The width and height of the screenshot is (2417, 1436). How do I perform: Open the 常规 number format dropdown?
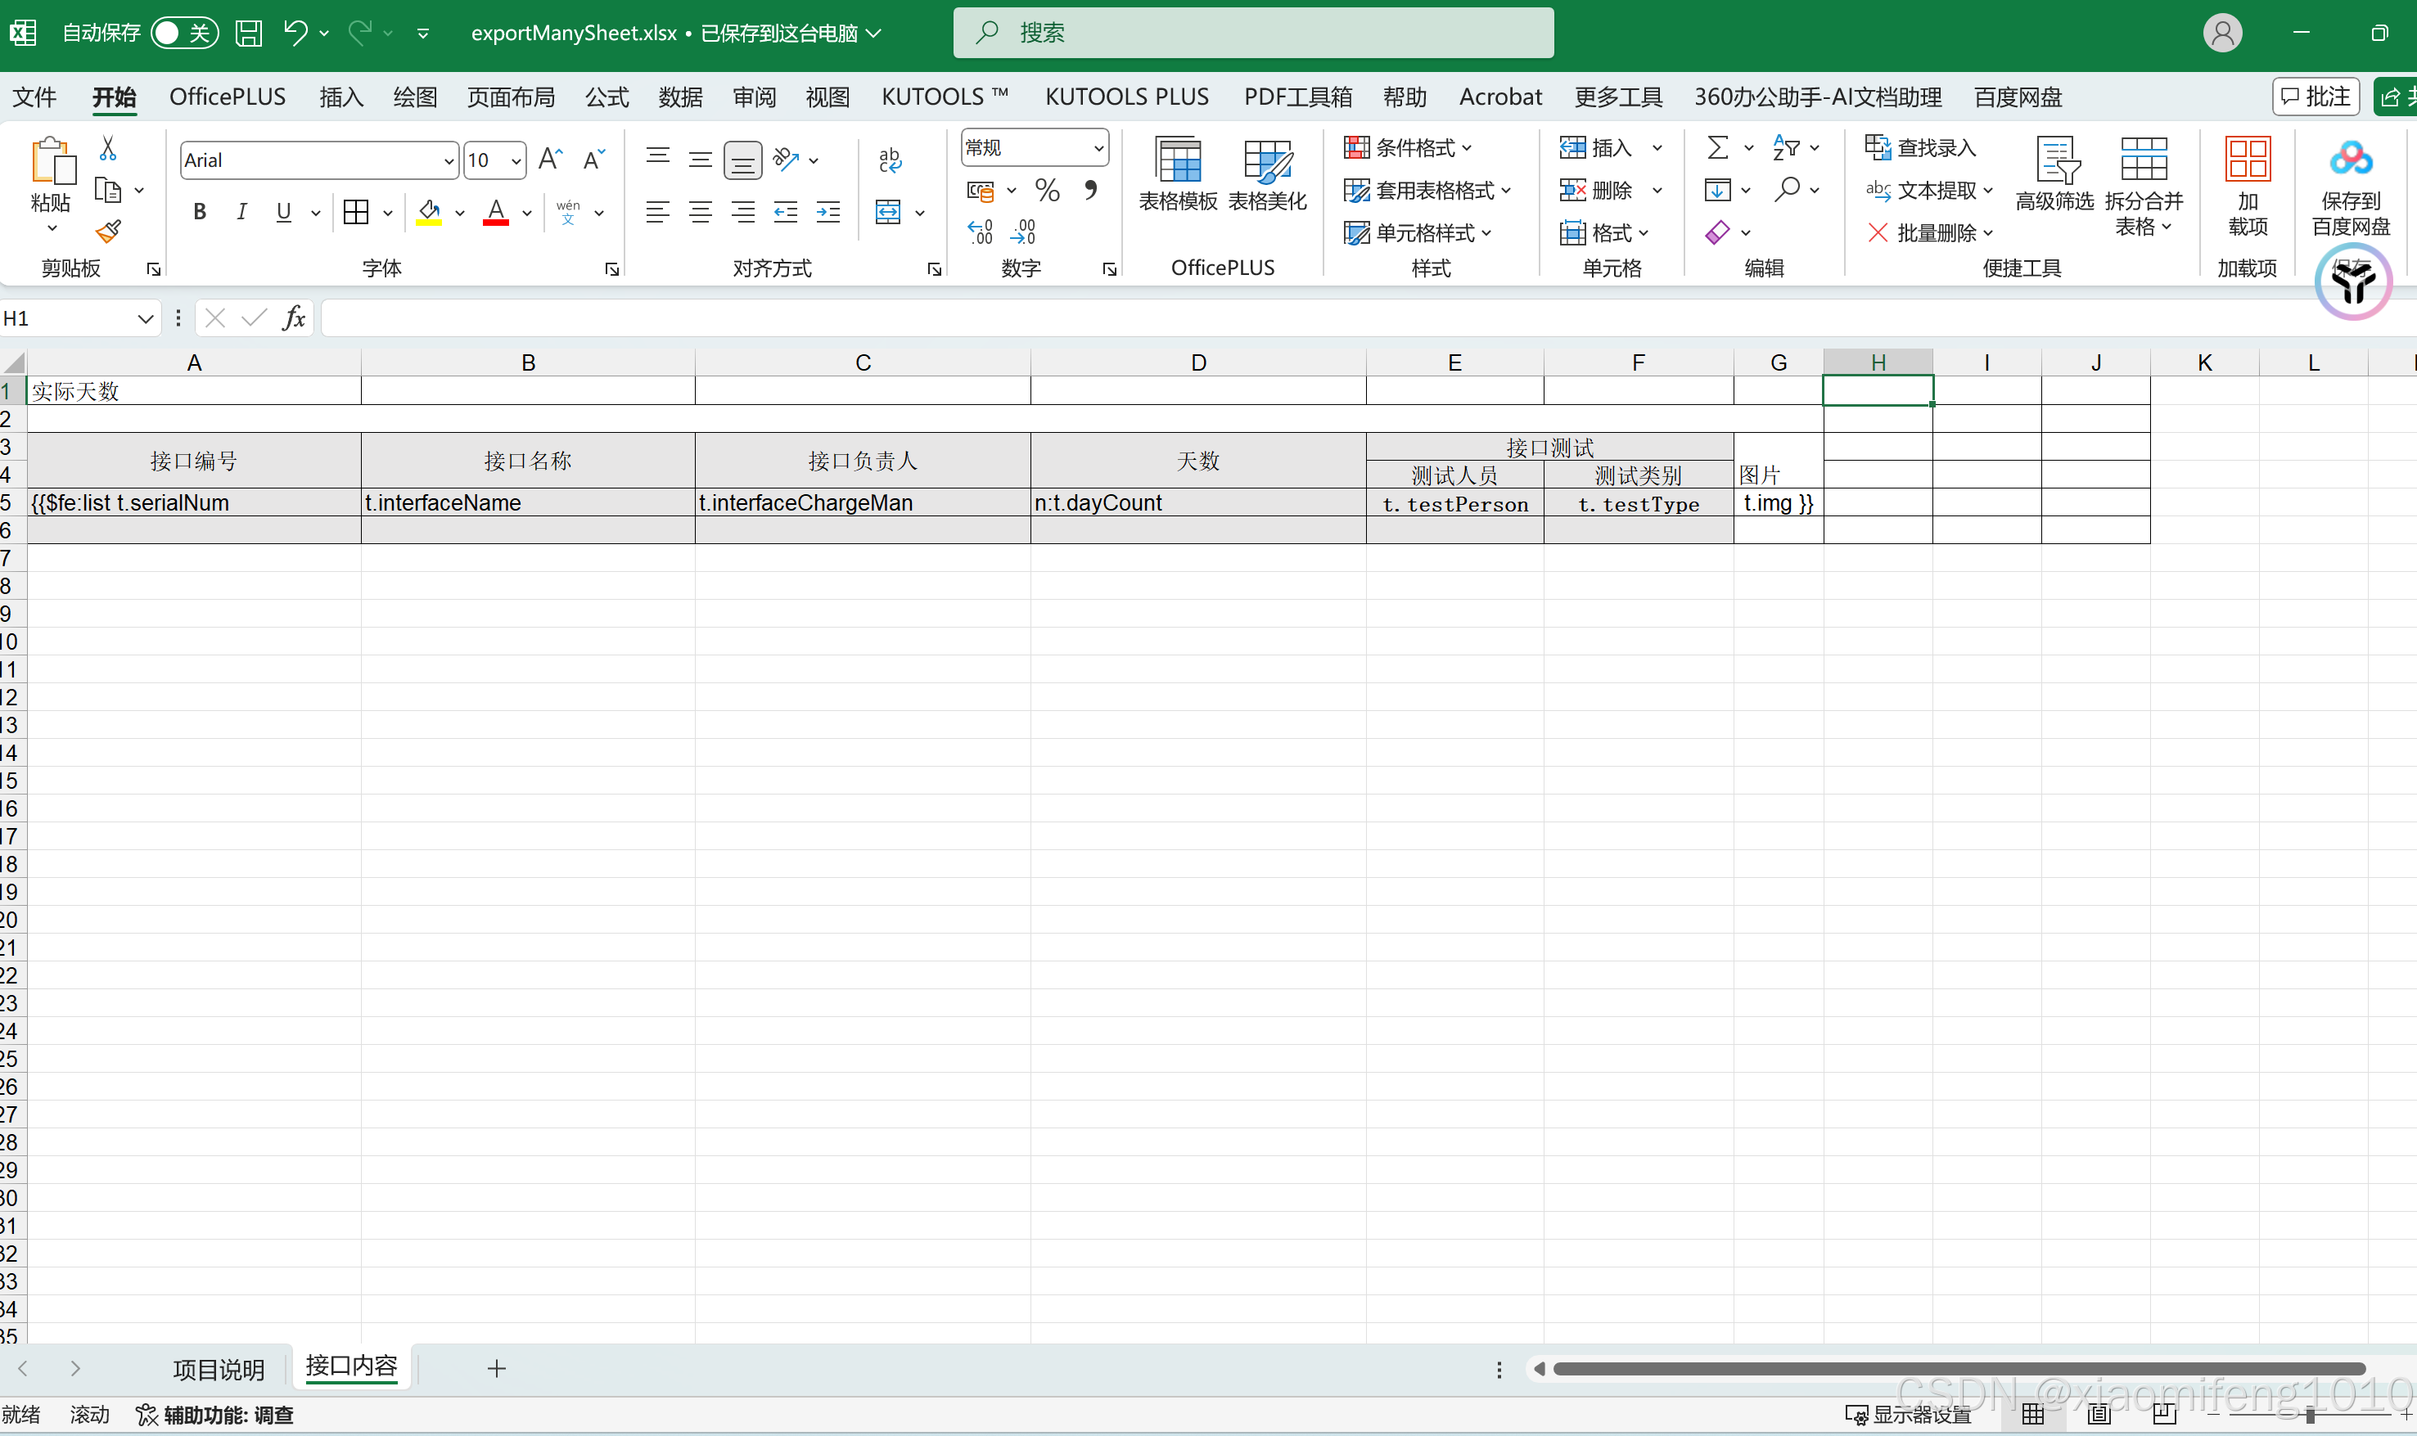tap(1098, 148)
